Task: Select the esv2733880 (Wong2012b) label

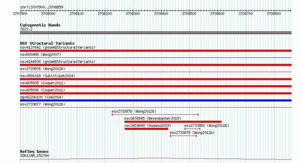Action: [x=207, y=125]
